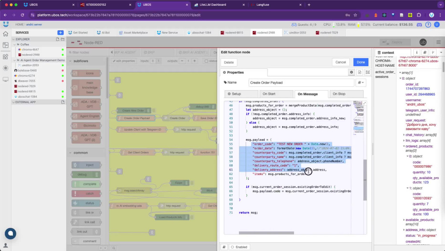Open the apps grid icon in left rail
Viewport: 445px width, 251px height.
click(x=5, y=57)
